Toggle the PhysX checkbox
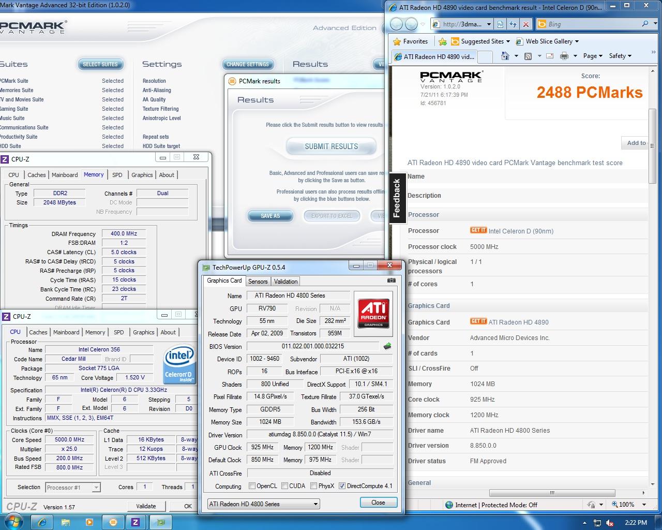662x530 pixels. click(313, 486)
